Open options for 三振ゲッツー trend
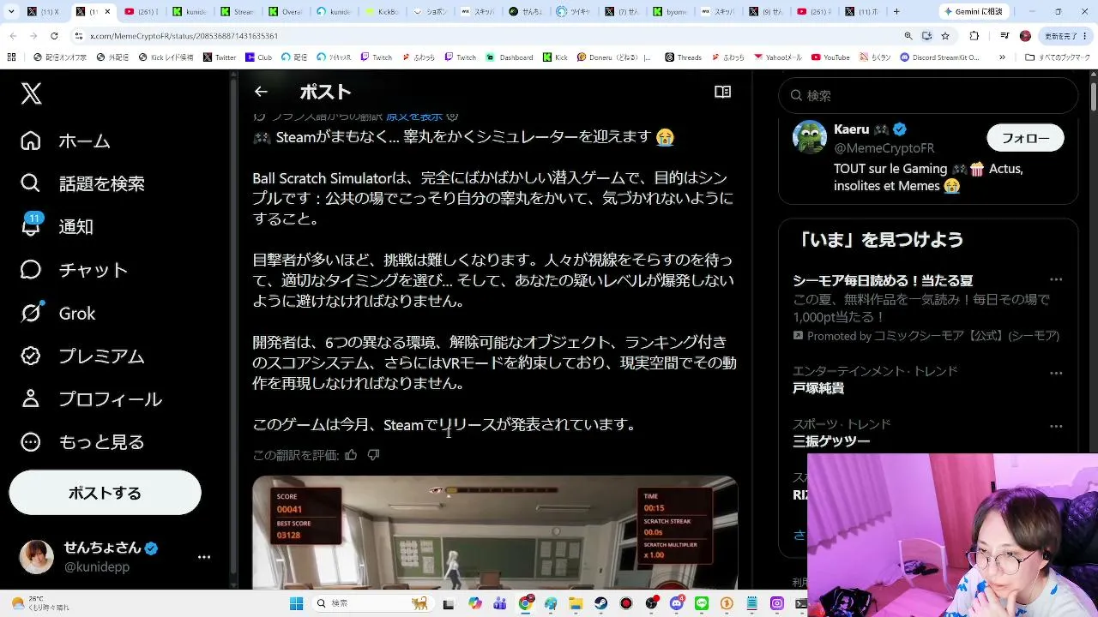This screenshot has width=1098, height=617. tap(1056, 426)
